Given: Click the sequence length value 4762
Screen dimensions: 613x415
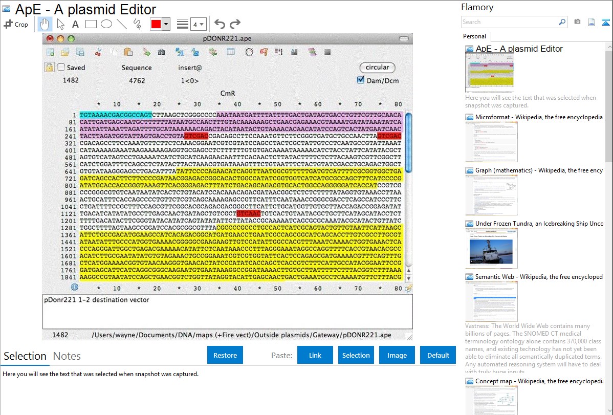Looking at the screenshot, I should (x=137, y=80).
